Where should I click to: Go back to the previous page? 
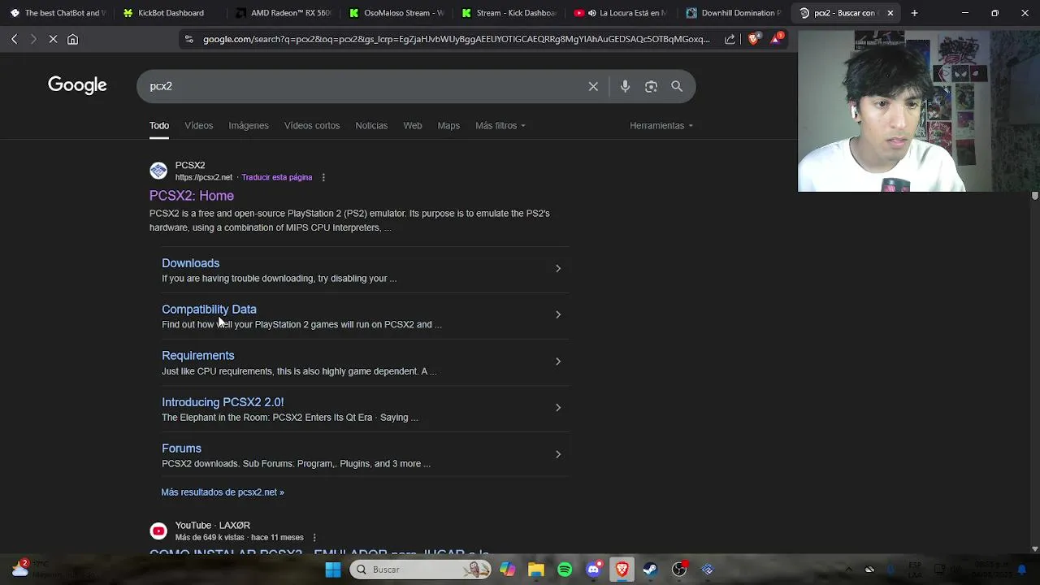(14, 39)
